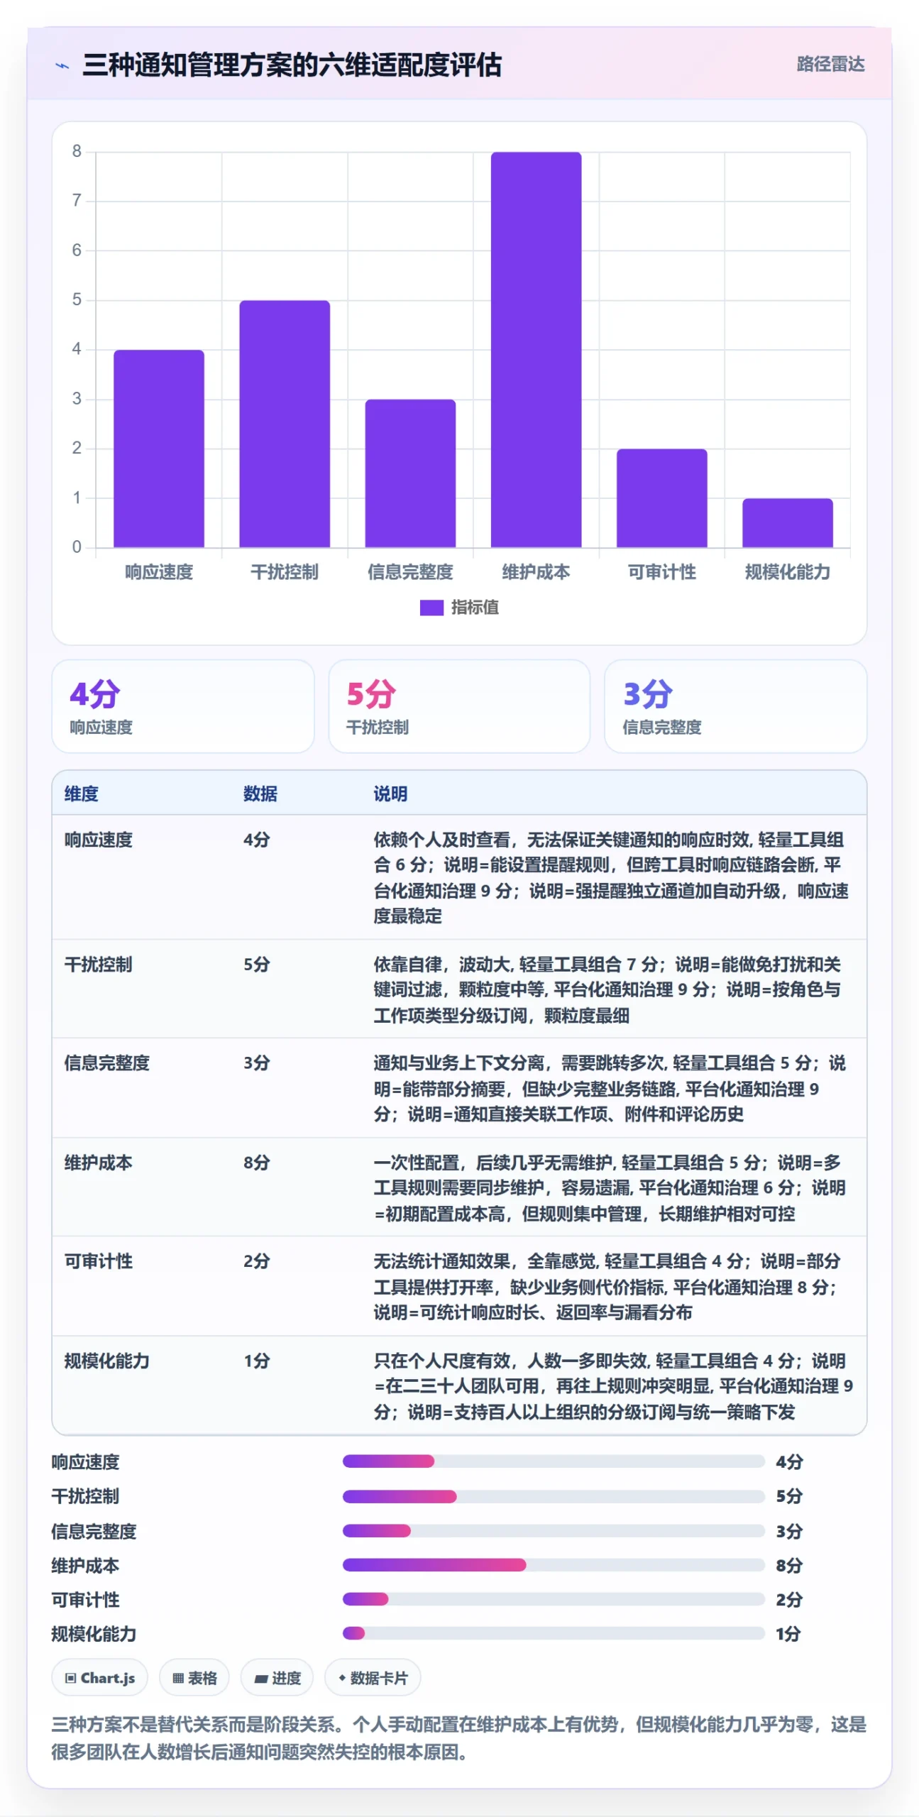
Task: Open the 5分 干扰控制 data card
Action: tap(459, 706)
